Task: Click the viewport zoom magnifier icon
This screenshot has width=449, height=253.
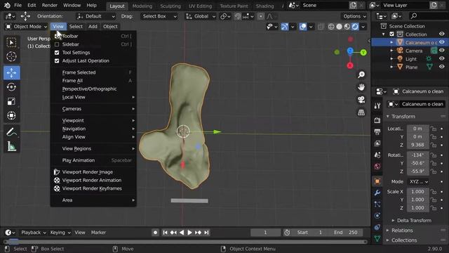Action: 361,74
